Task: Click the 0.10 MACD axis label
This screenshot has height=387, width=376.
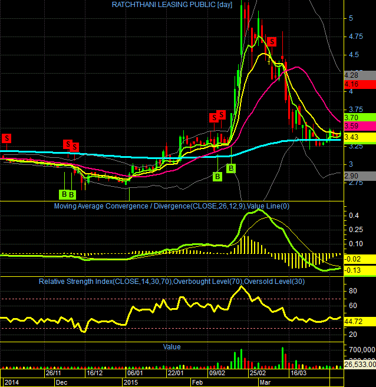Action: (x=356, y=244)
